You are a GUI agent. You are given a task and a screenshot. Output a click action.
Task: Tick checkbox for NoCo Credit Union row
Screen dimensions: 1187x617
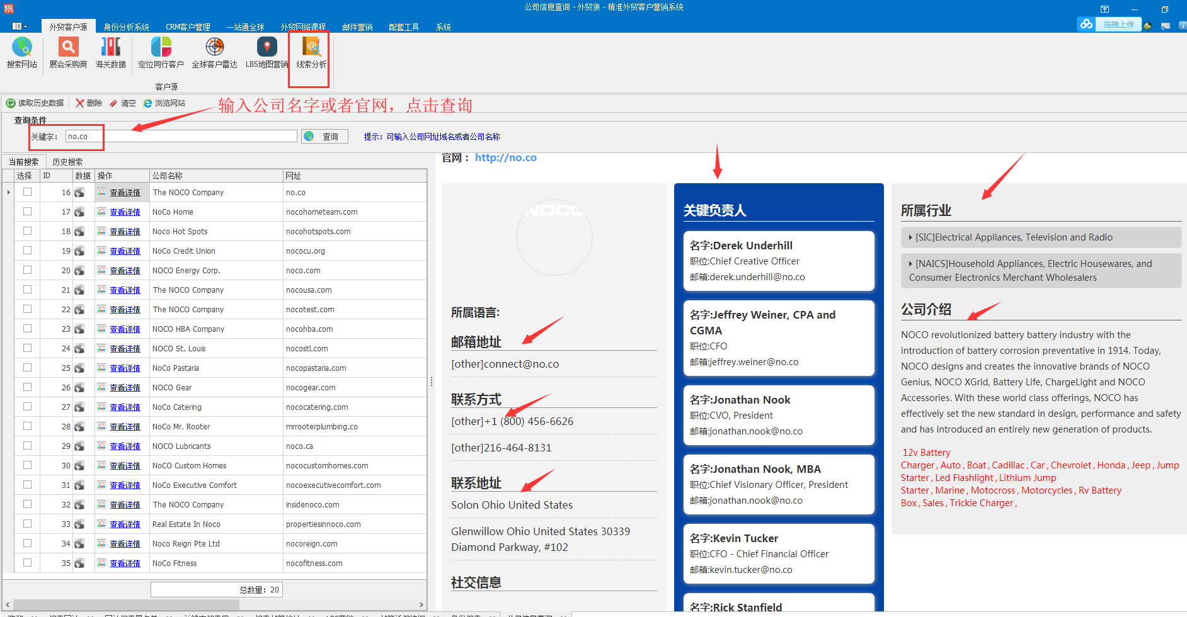click(27, 251)
